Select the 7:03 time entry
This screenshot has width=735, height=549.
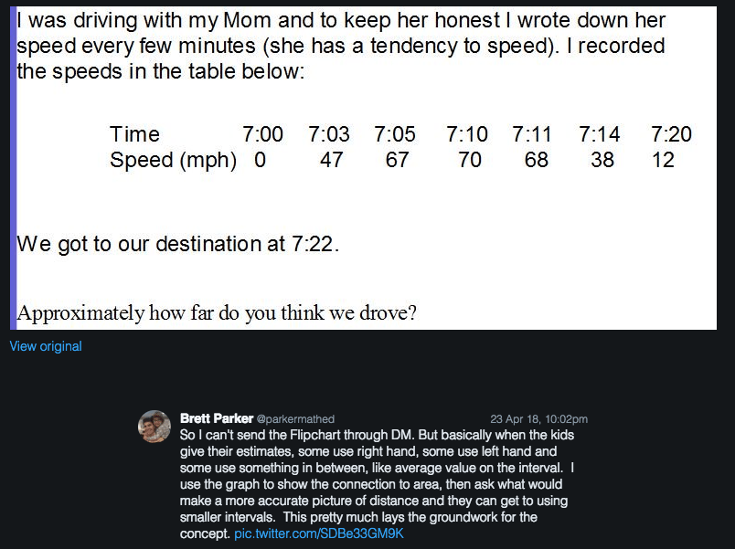[329, 134]
